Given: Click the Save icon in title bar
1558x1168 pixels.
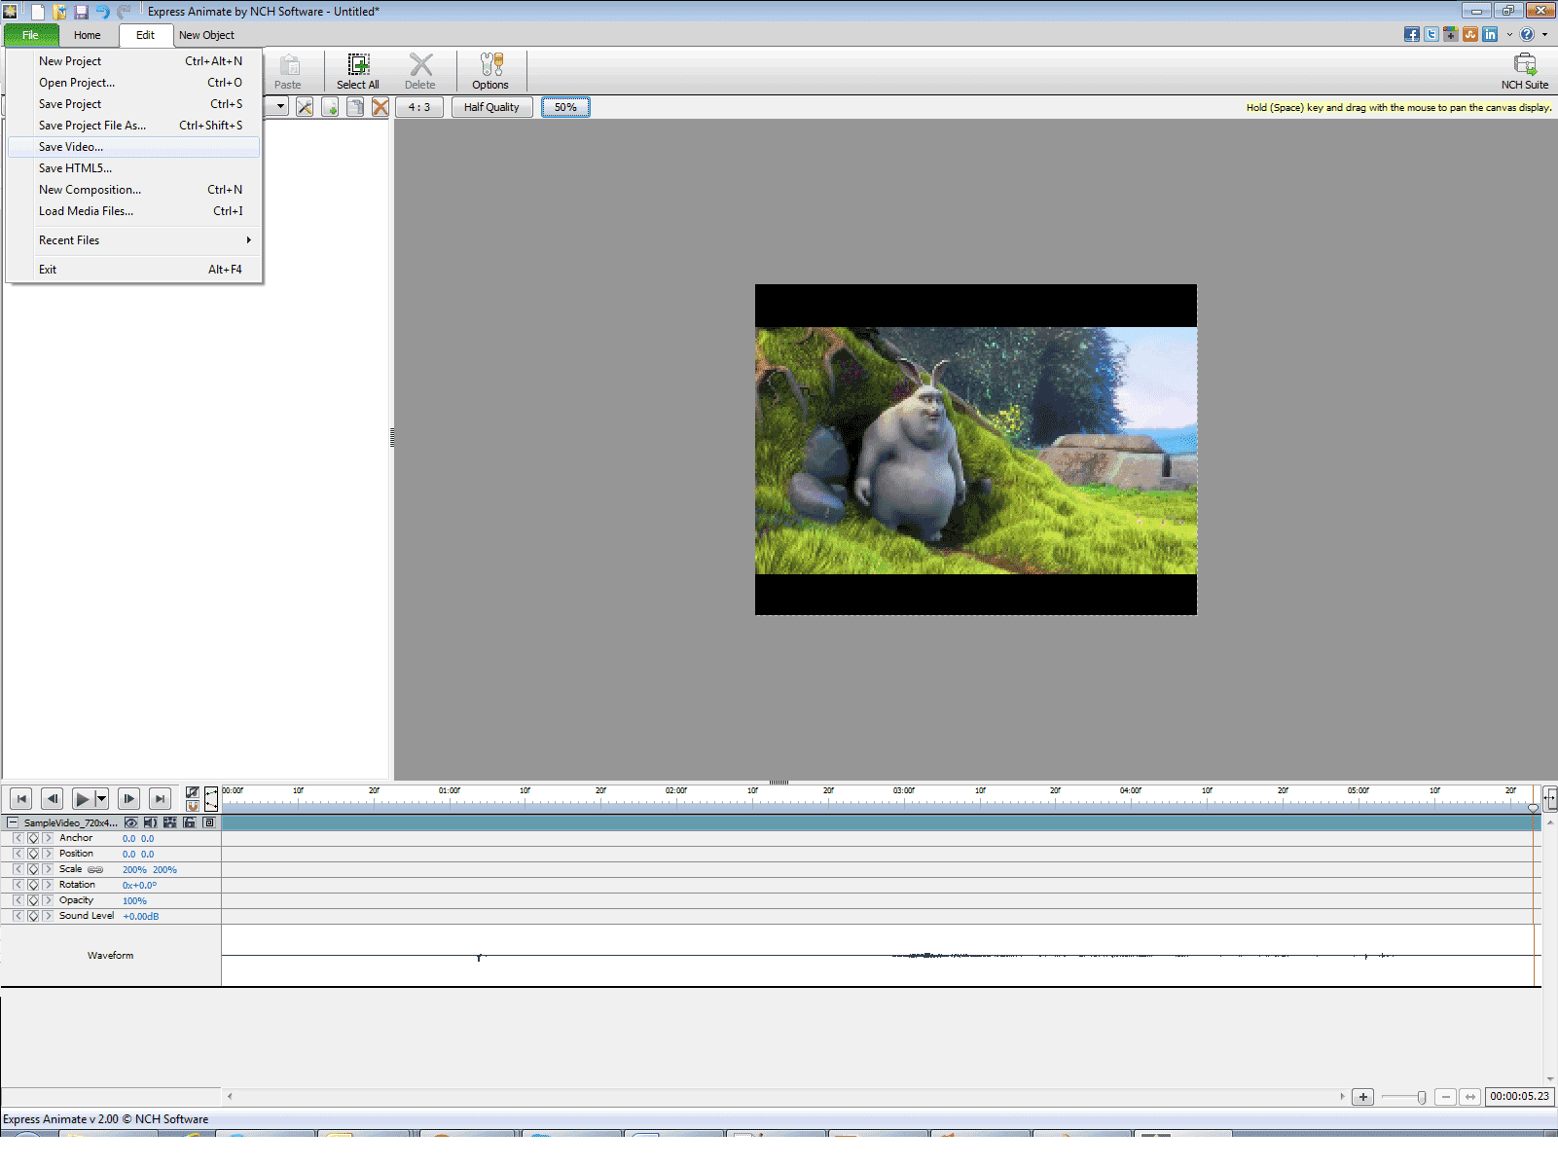Looking at the screenshot, I should 81,12.
